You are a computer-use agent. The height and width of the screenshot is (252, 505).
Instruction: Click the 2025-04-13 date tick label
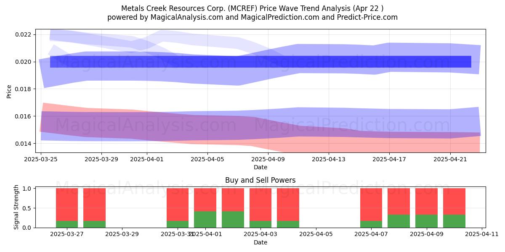pos(329,159)
